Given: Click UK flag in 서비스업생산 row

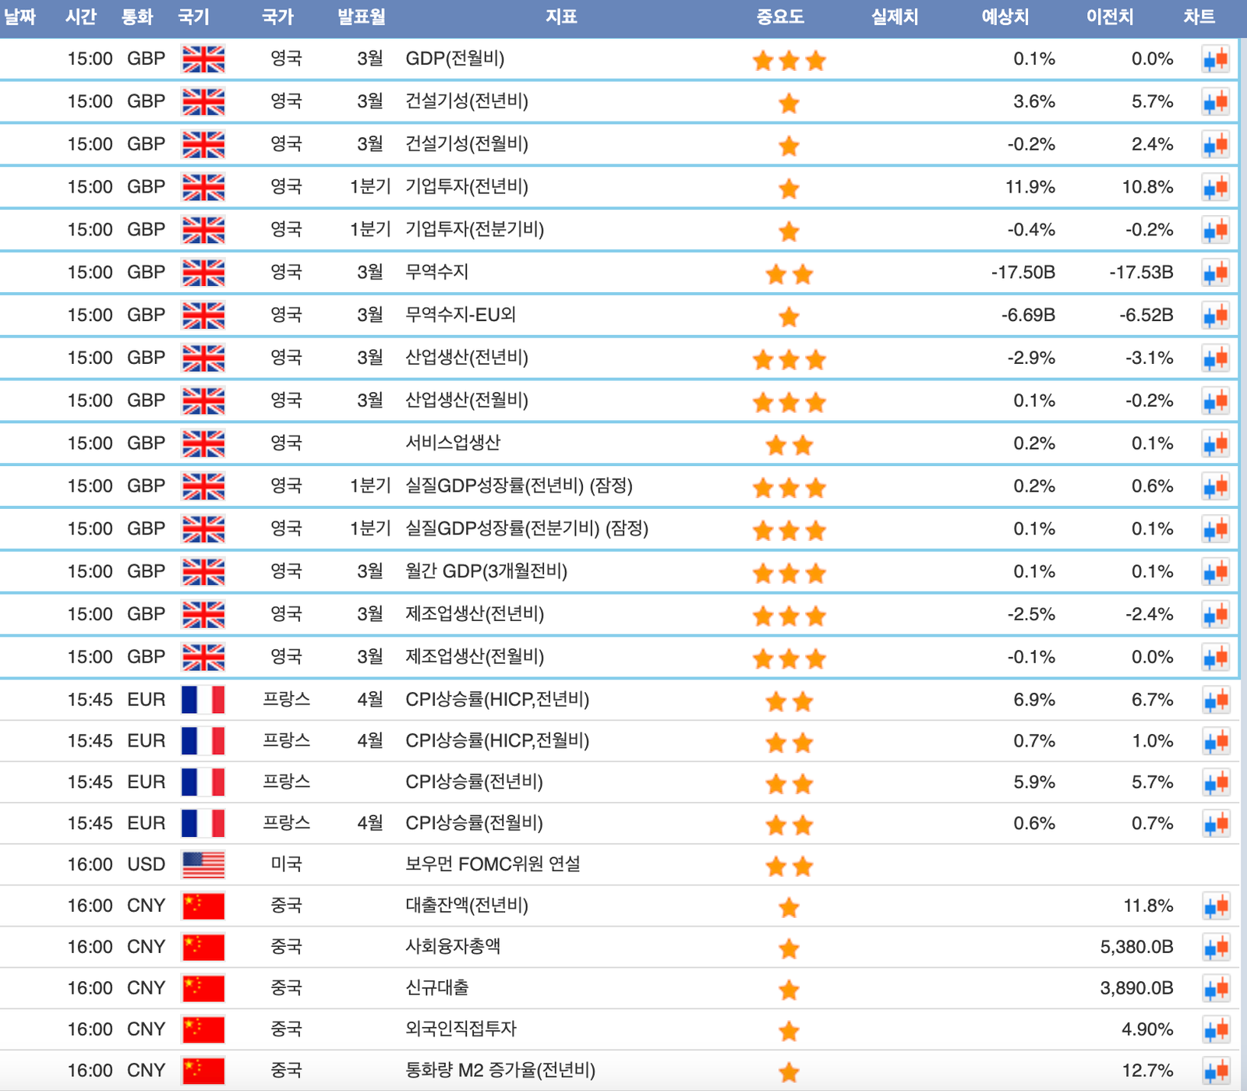Looking at the screenshot, I should 203,444.
